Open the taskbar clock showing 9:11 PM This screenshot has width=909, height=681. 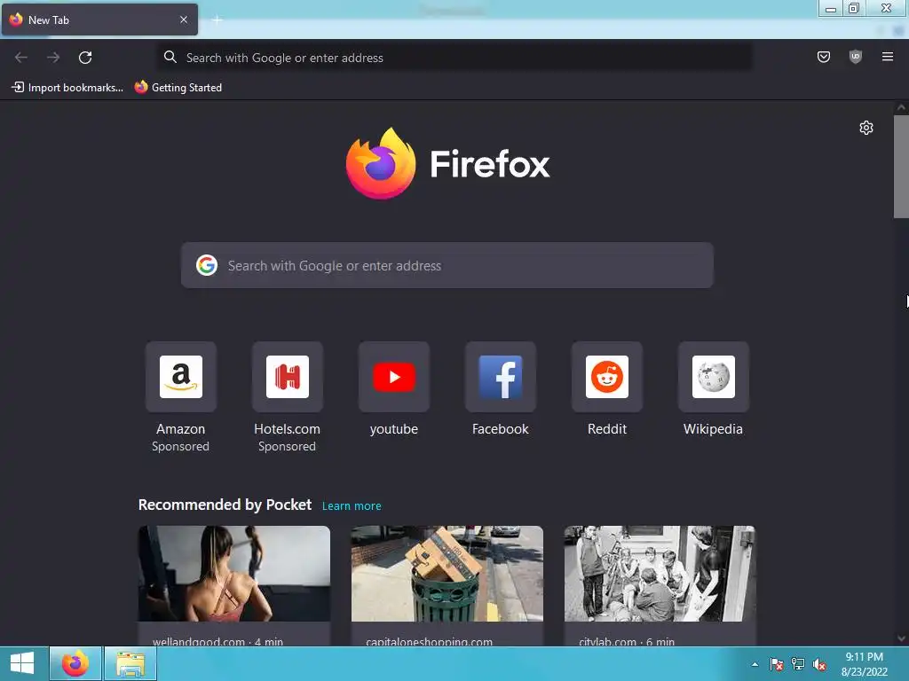(865, 664)
